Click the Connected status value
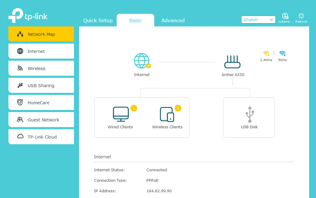The height and width of the screenshot is (198, 316). [157, 170]
